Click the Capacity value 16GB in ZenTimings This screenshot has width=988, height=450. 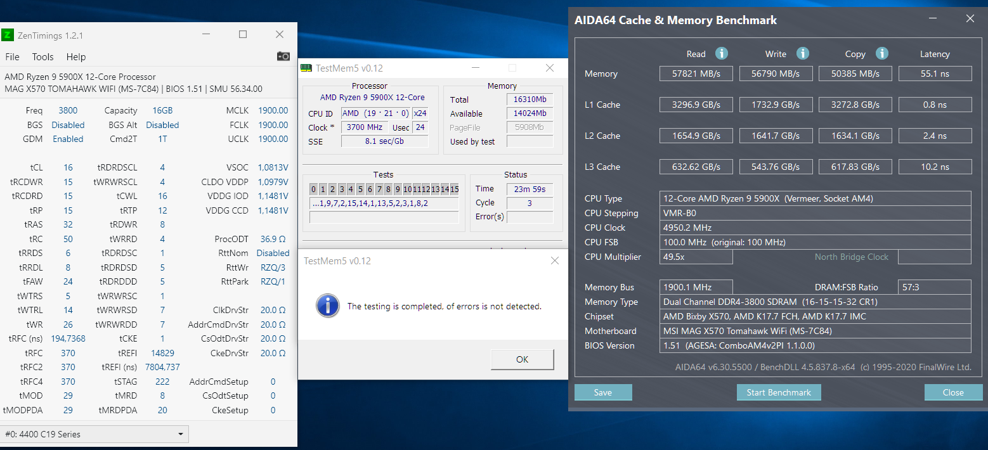click(162, 110)
